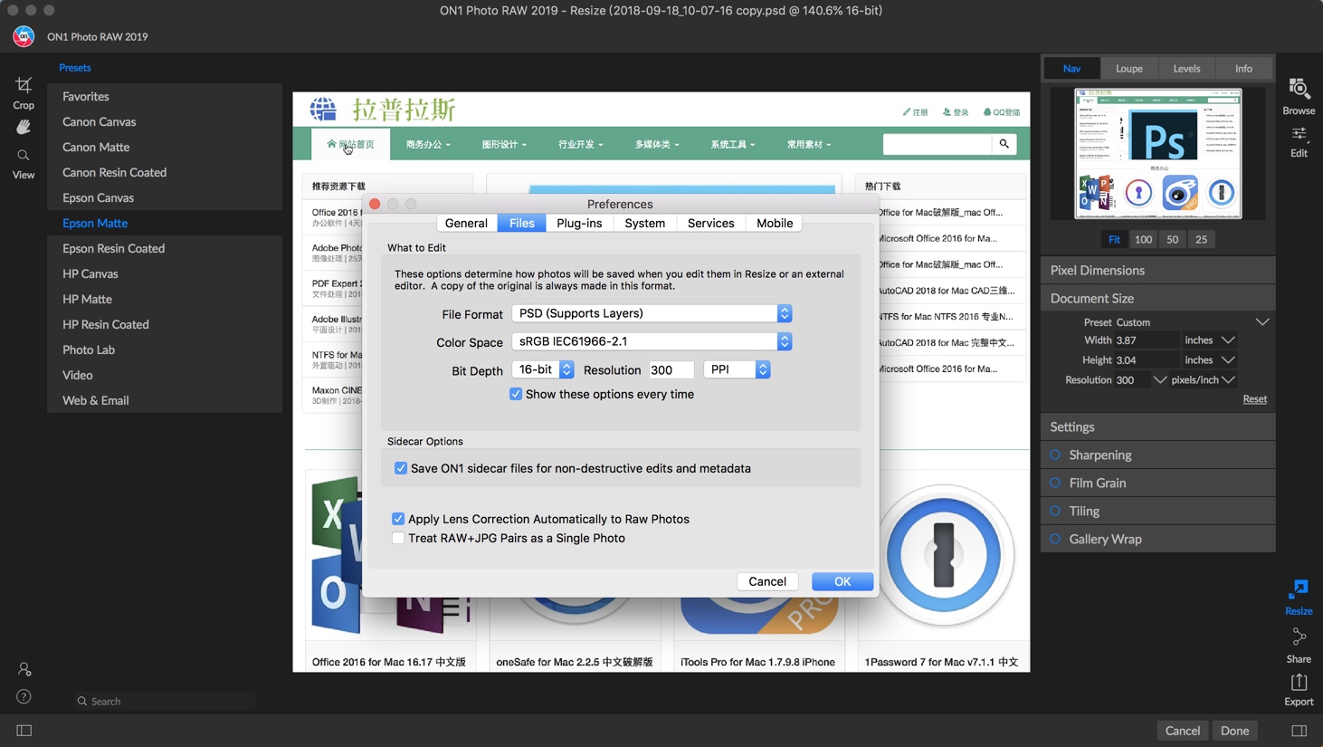
Task: Enable Show these options every time
Action: click(x=516, y=394)
